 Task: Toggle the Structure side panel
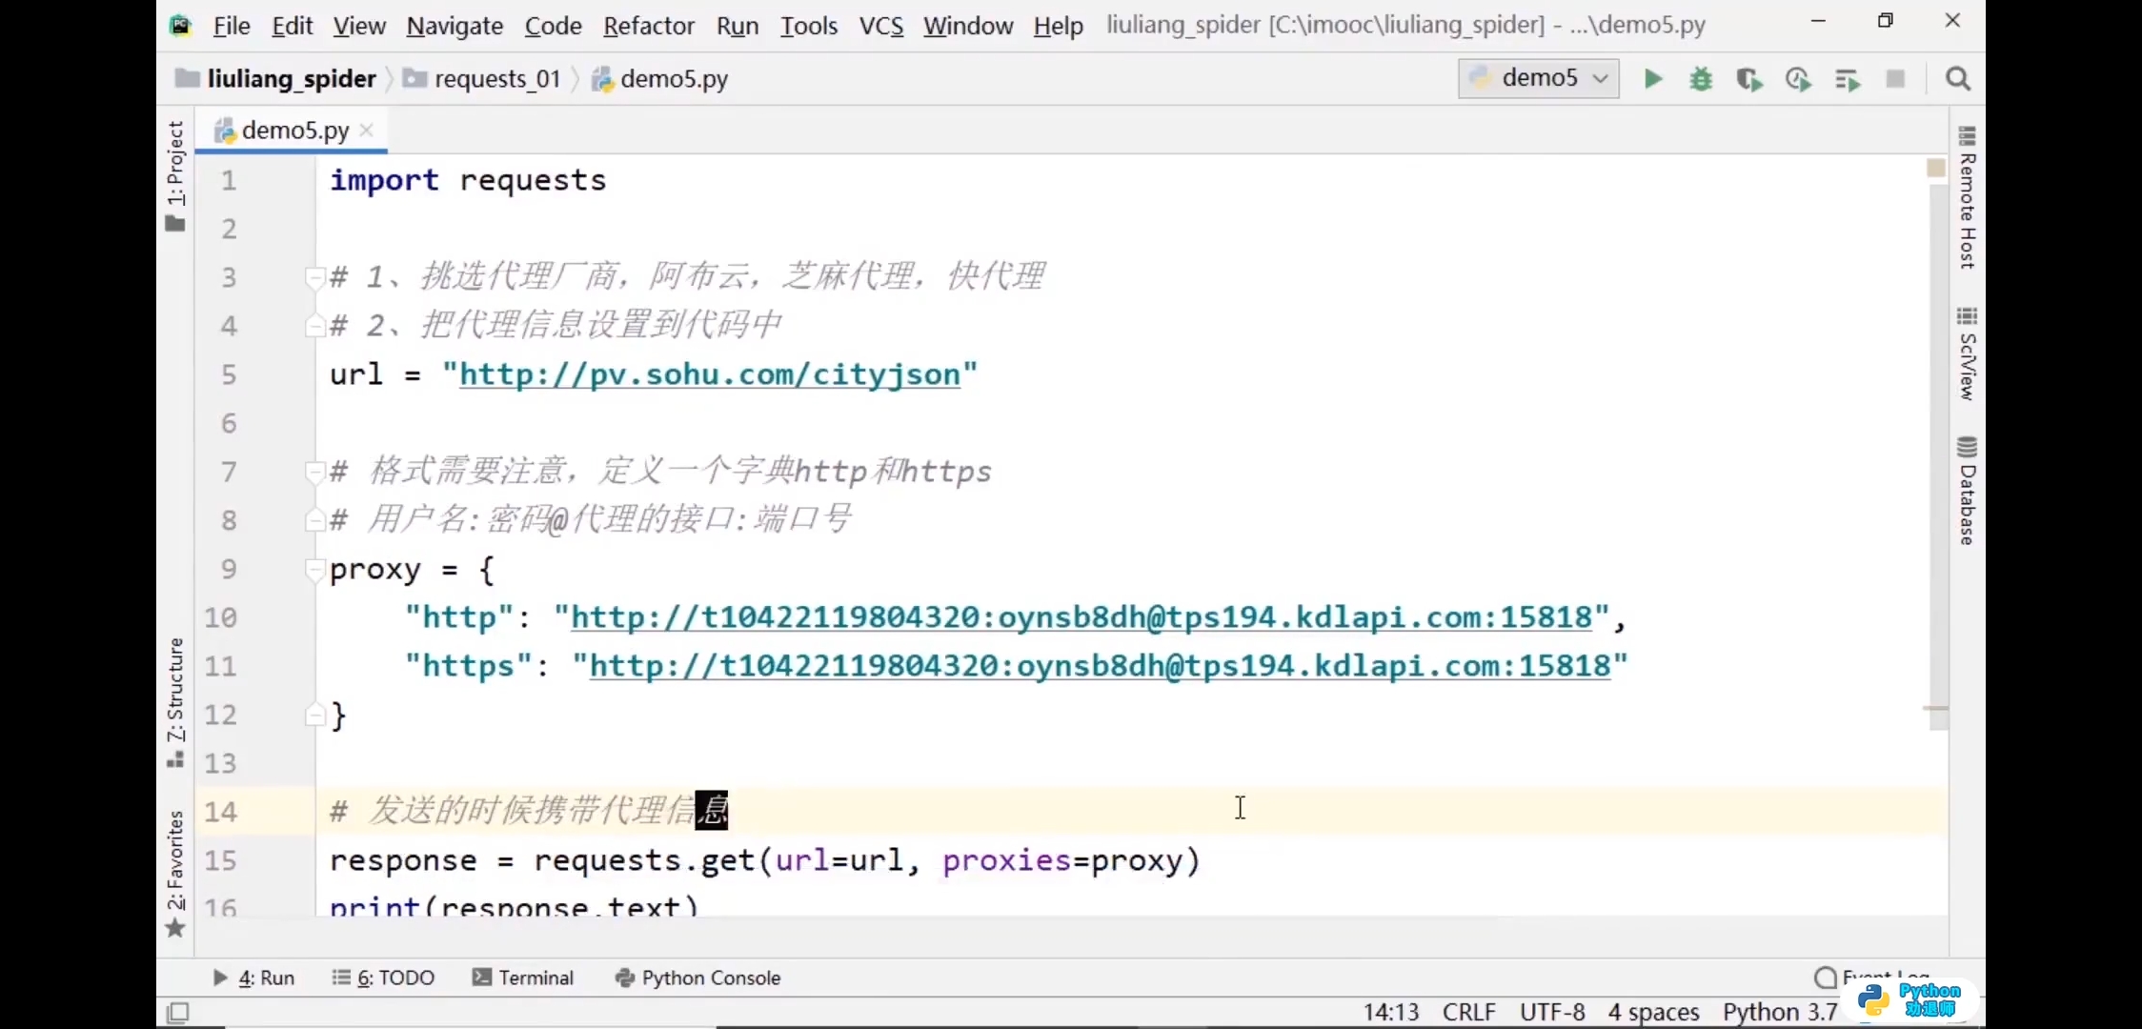(175, 700)
